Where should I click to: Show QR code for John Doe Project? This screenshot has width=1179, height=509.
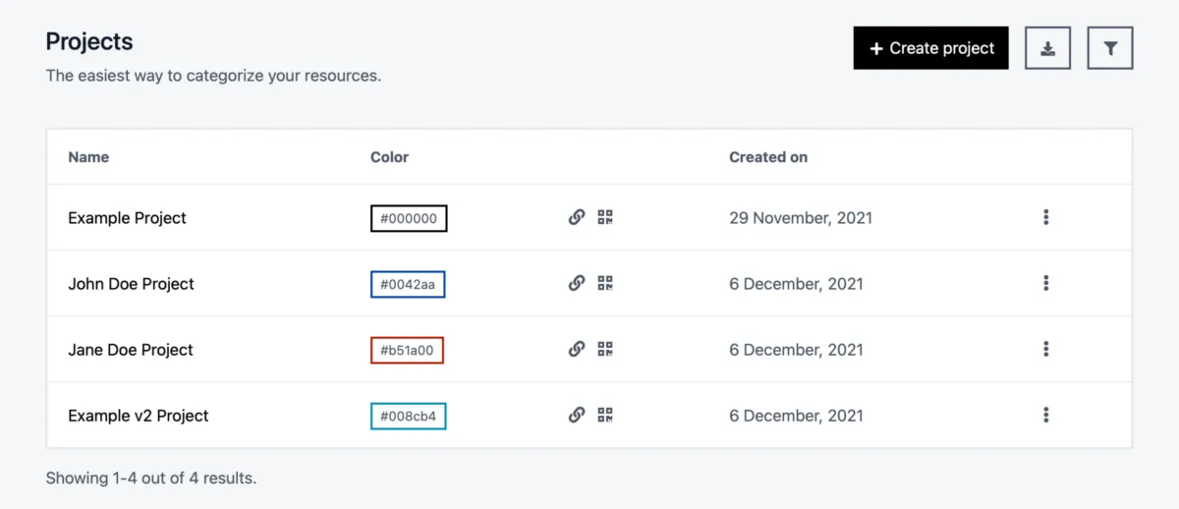(x=605, y=283)
